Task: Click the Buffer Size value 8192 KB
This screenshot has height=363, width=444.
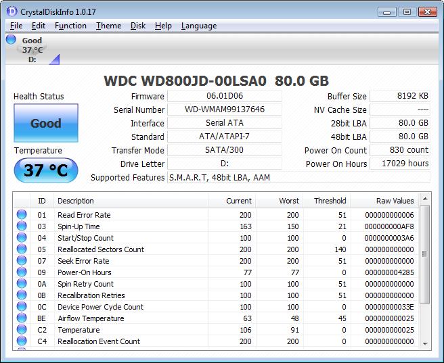Action: [400, 96]
